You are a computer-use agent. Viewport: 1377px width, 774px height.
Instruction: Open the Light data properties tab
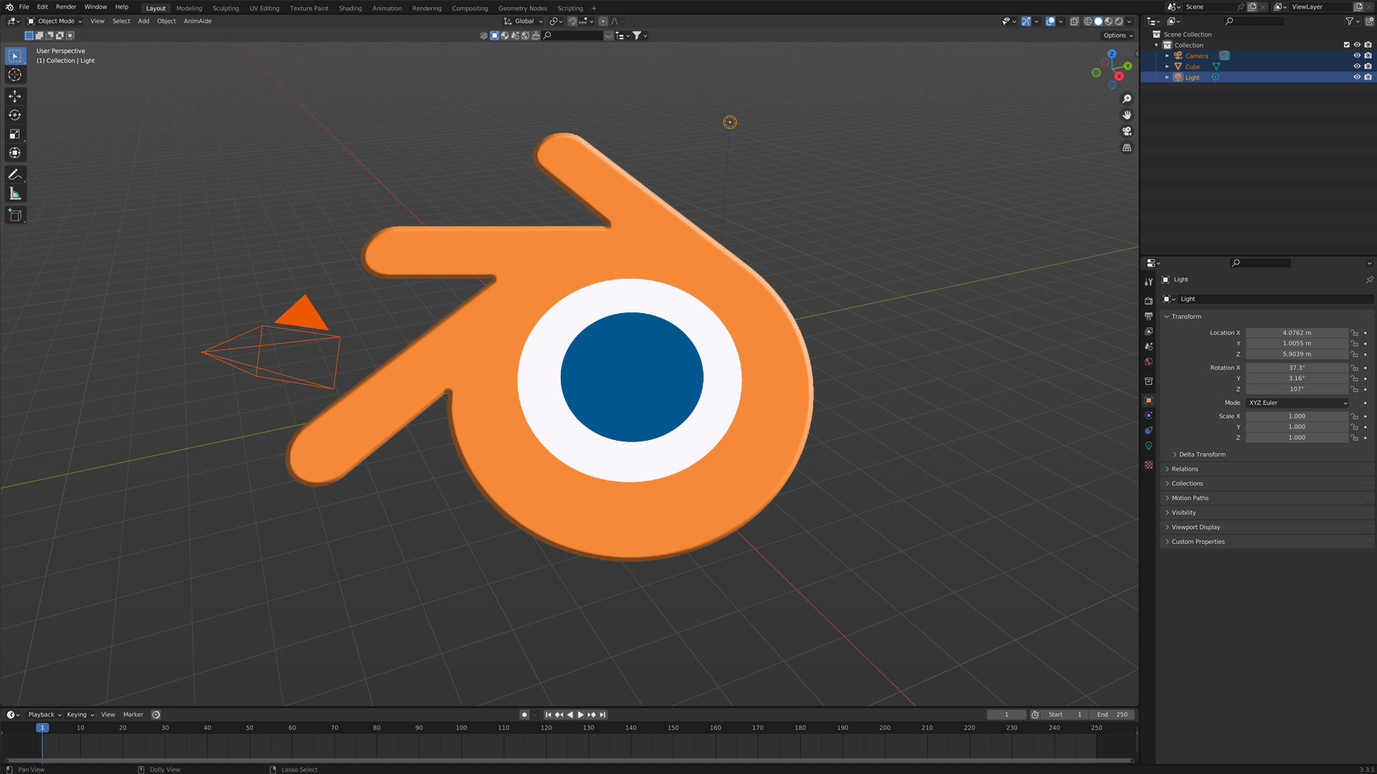click(x=1148, y=446)
